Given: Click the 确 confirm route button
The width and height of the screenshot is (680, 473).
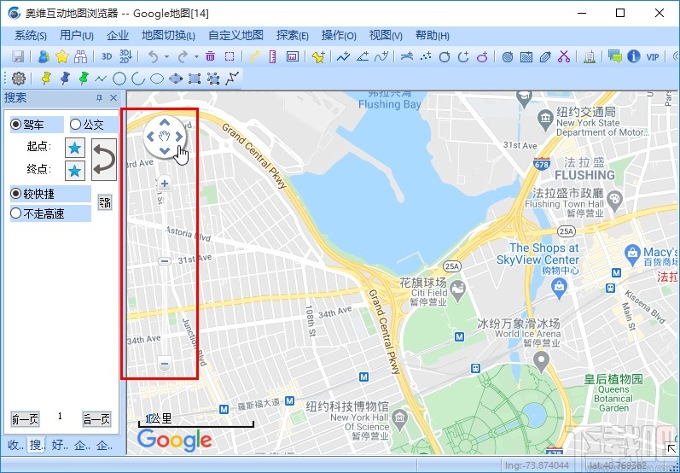Looking at the screenshot, I should coord(105,202).
